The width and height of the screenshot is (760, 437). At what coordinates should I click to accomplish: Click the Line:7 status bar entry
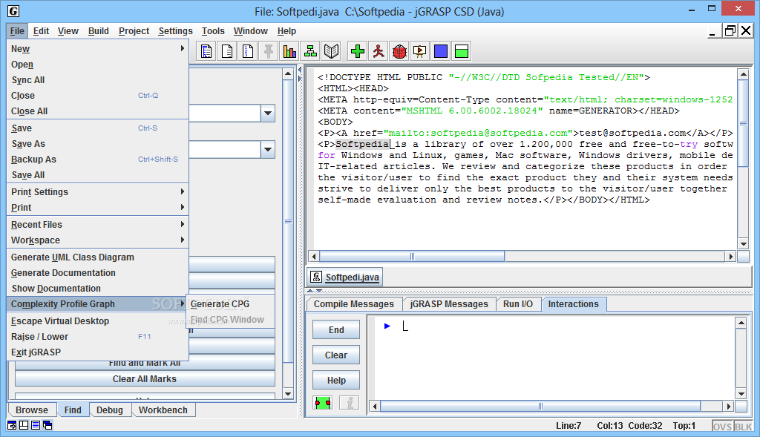click(569, 426)
